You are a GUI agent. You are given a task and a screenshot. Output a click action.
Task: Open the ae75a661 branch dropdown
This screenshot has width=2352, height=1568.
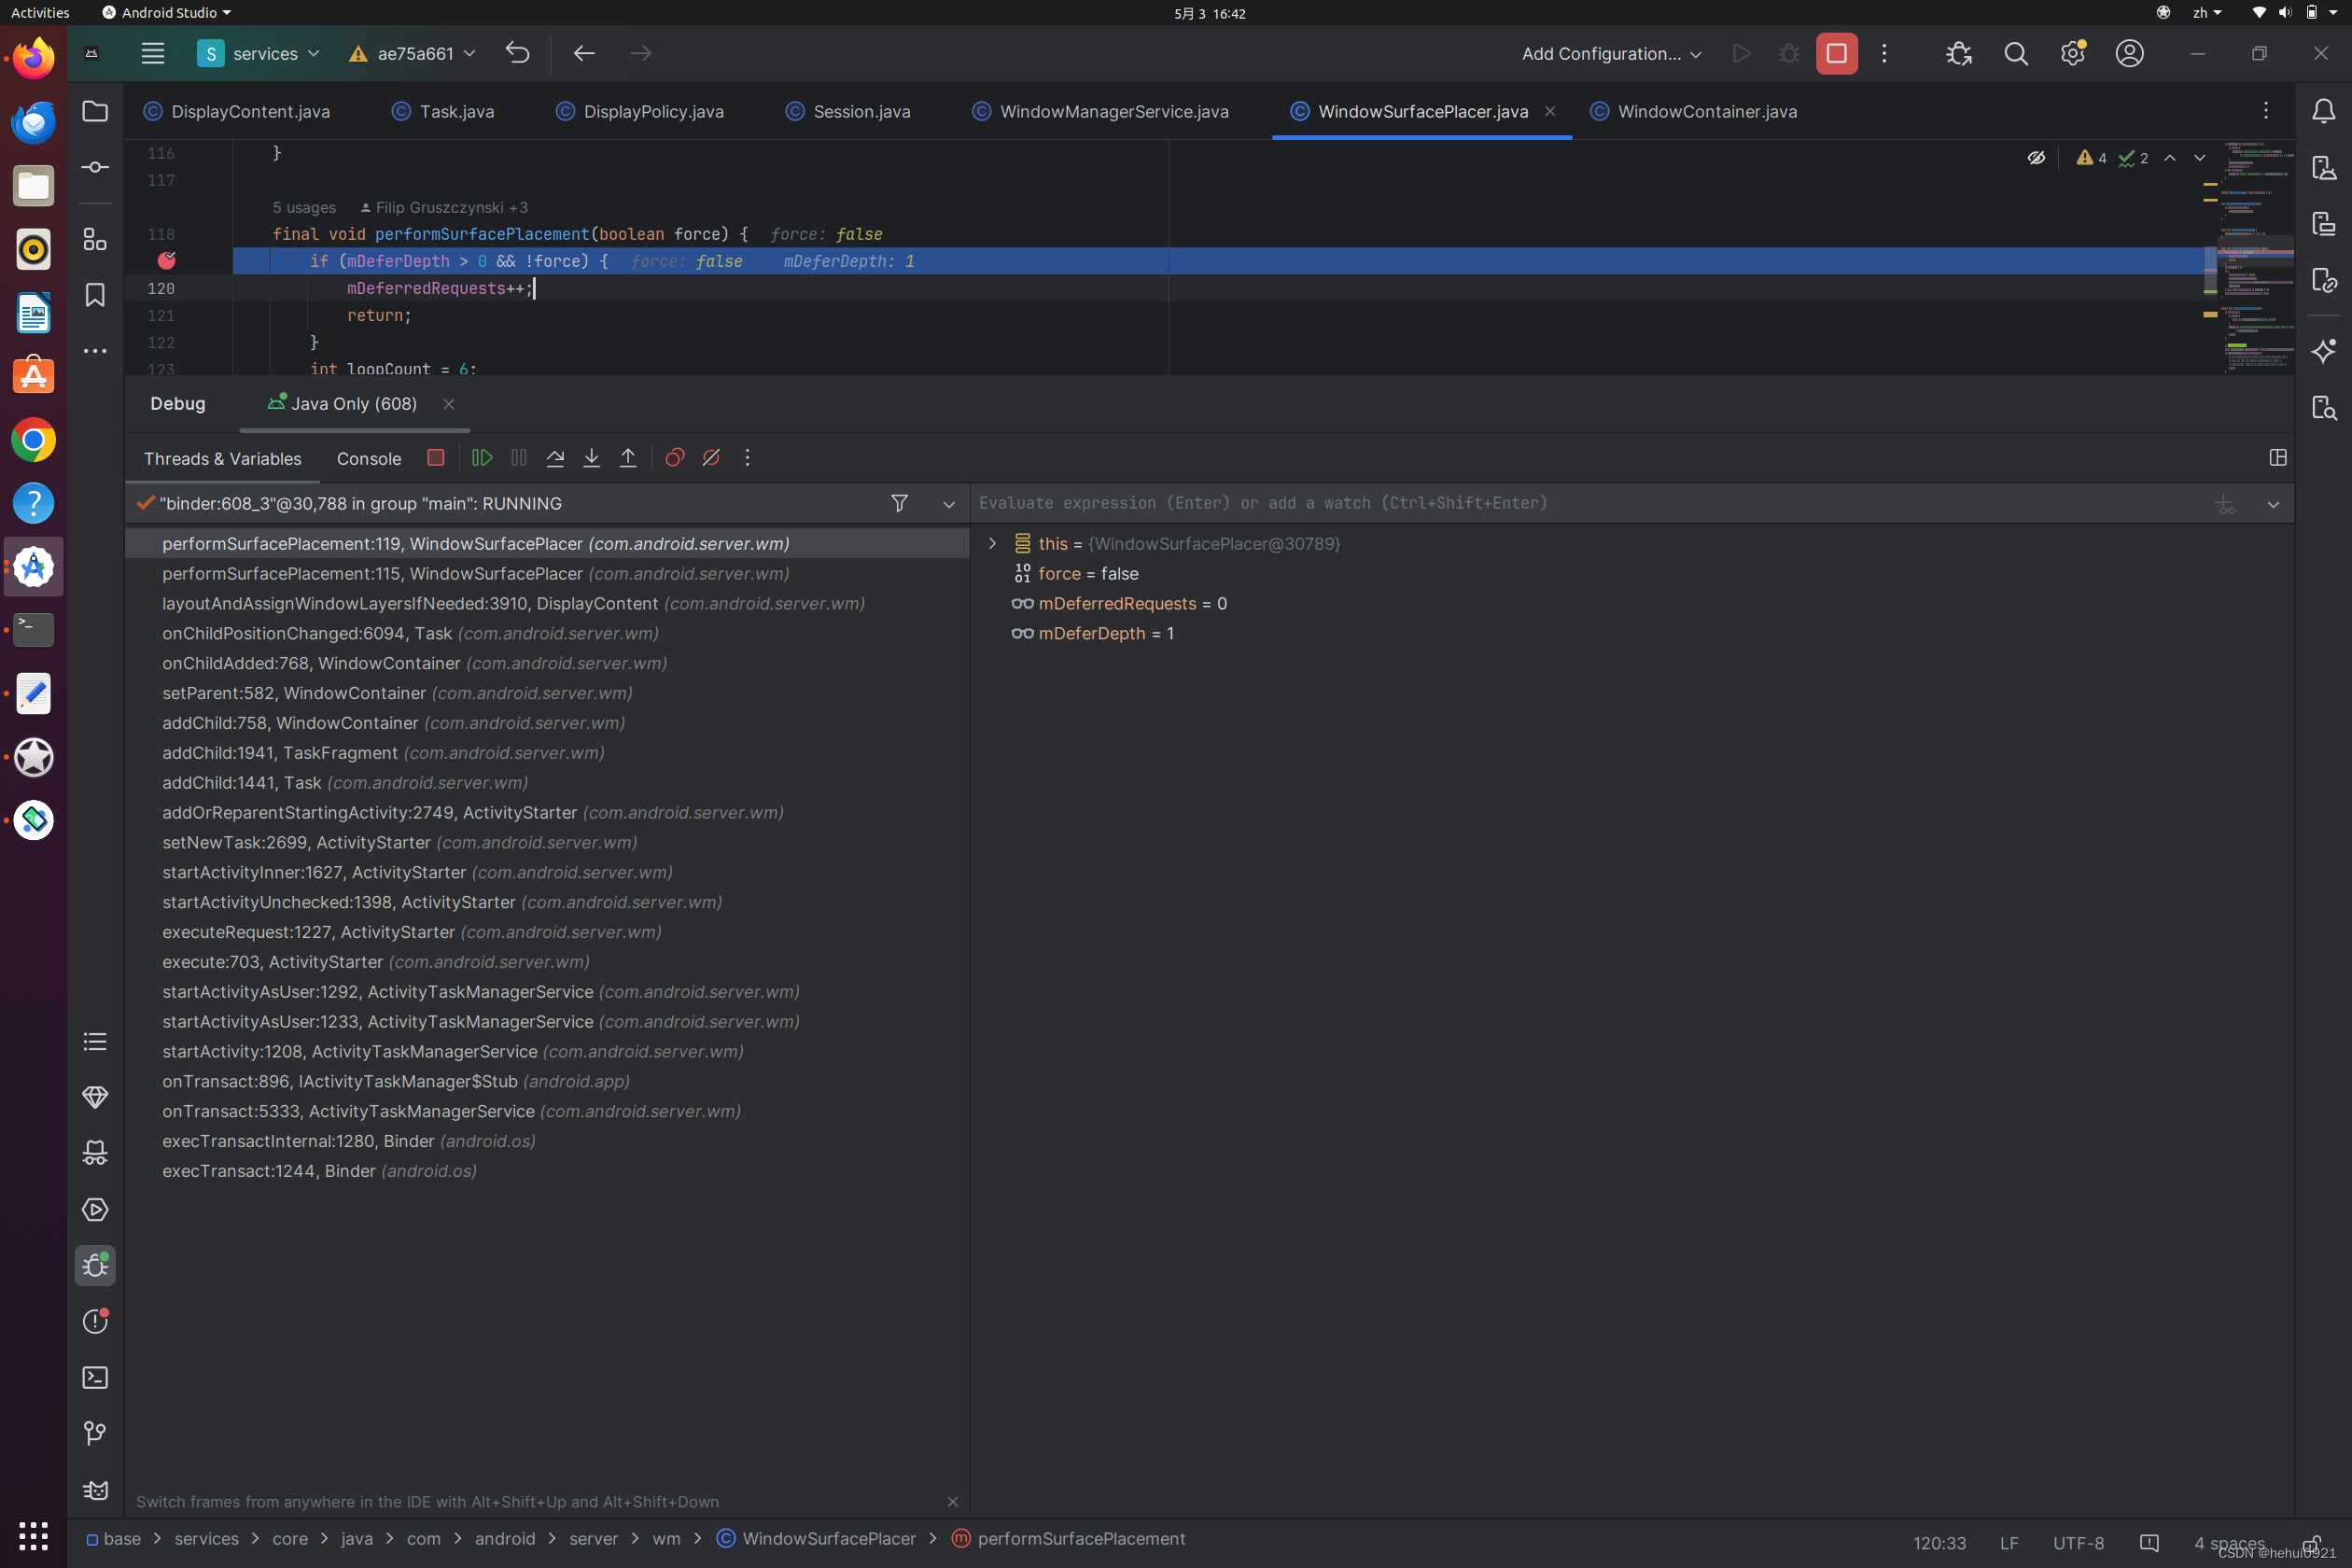point(411,54)
